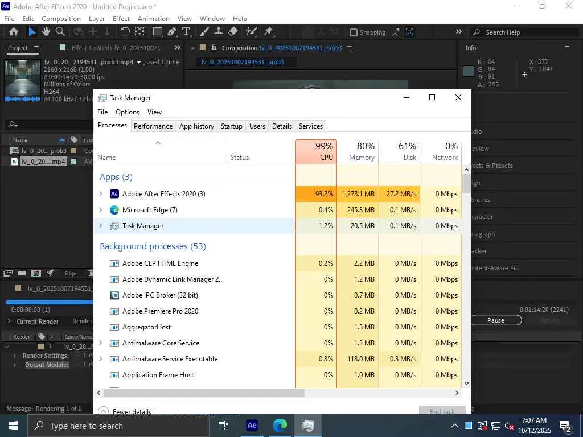This screenshot has height=437, width=583.
Task: Select the Pan Behind anchor point tool
Action: pos(139,32)
